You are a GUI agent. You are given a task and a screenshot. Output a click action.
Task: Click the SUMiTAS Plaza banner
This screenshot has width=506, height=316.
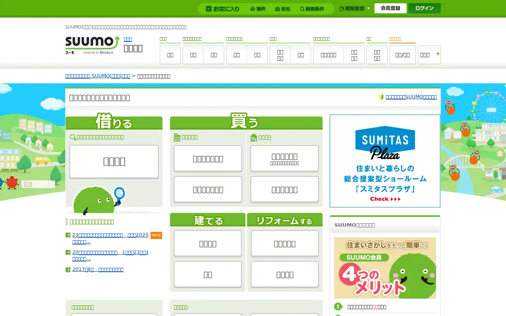[x=385, y=161]
